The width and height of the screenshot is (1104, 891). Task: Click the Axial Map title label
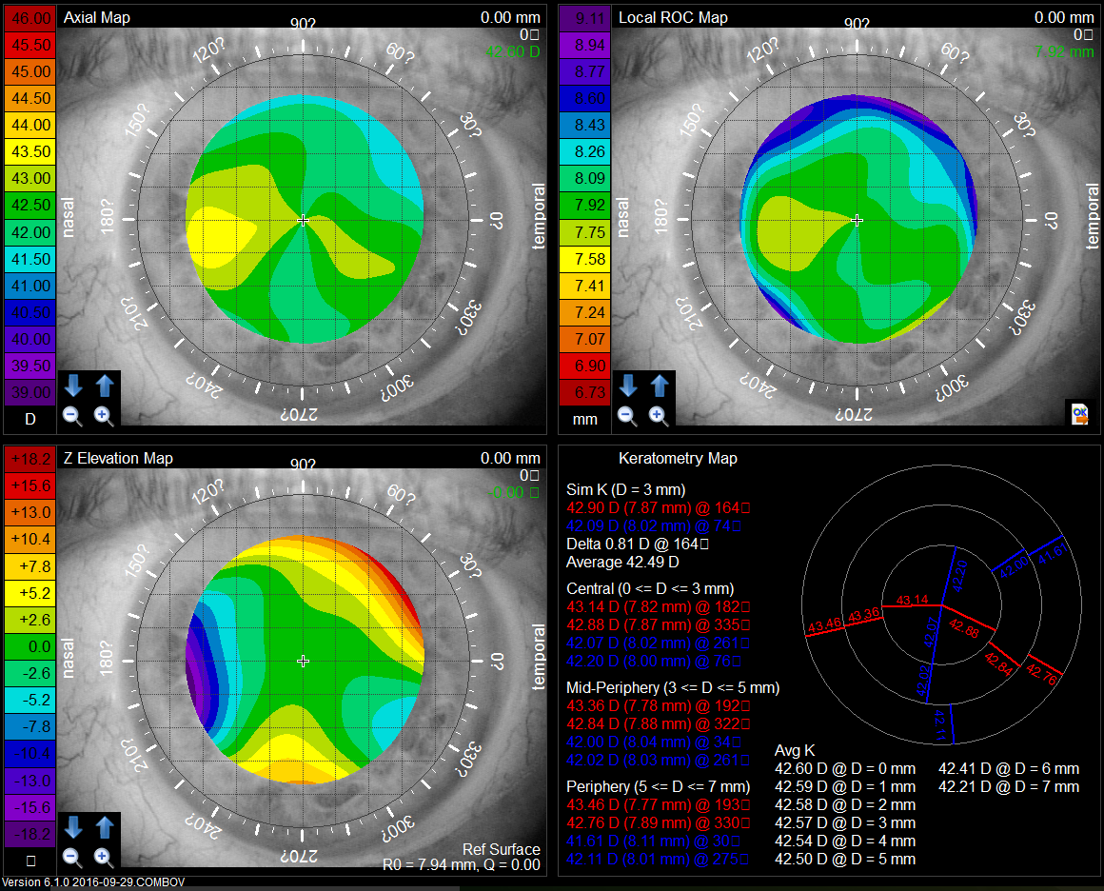tap(96, 17)
